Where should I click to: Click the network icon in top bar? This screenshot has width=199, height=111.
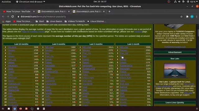(x=175, y=2)
